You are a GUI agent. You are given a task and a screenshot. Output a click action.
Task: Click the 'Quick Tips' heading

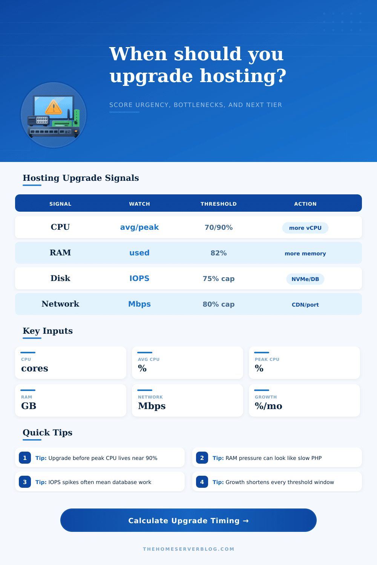[48, 432]
